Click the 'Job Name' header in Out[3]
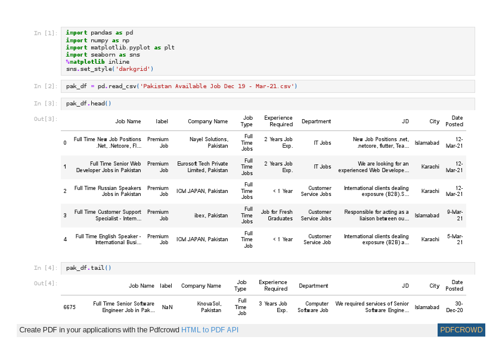502x355 pixels. (128, 122)
